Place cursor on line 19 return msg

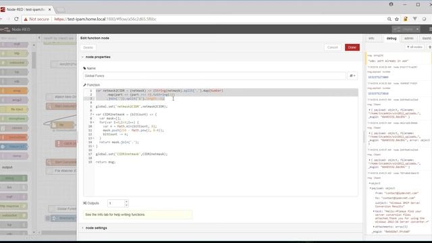click(105, 162)
